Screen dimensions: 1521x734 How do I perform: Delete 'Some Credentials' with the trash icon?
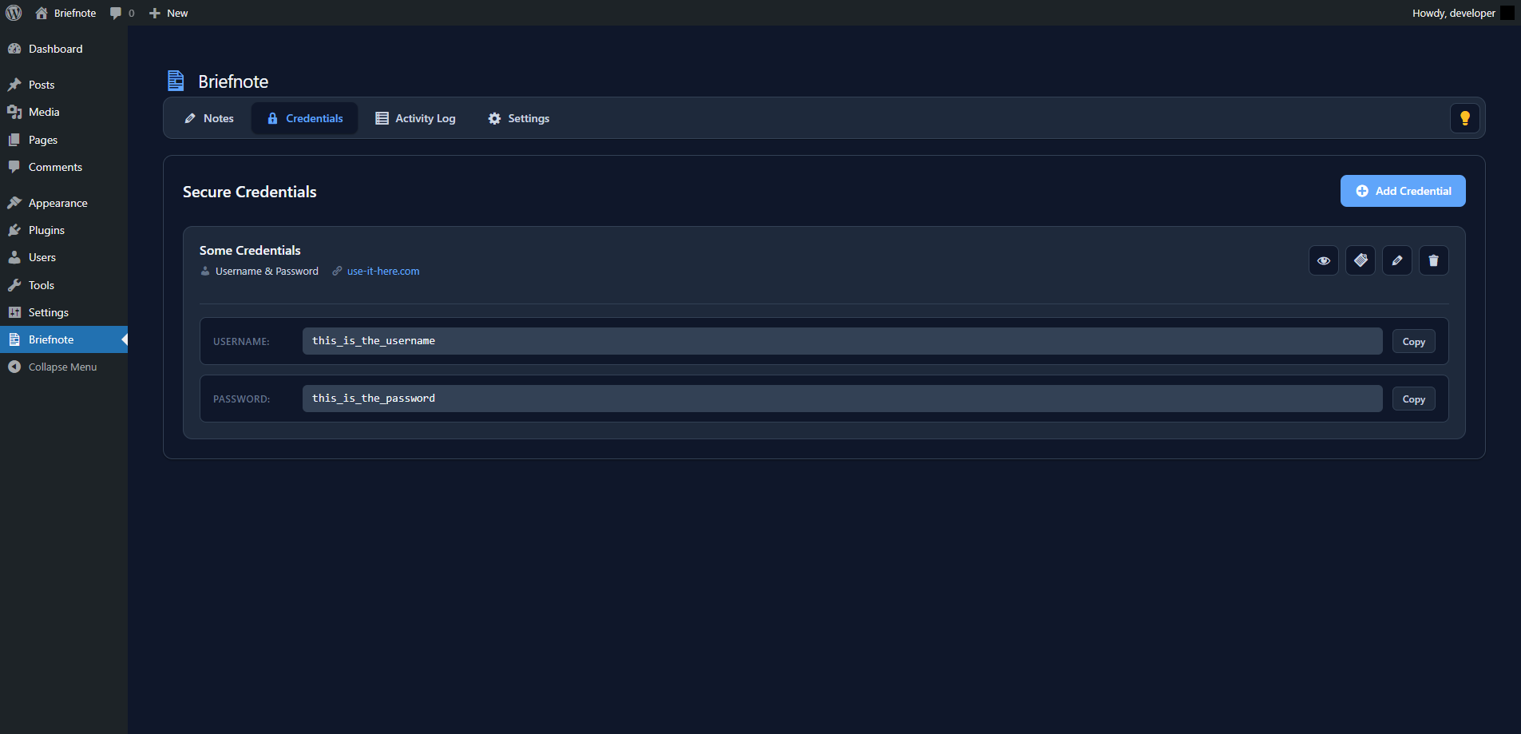1433,260
